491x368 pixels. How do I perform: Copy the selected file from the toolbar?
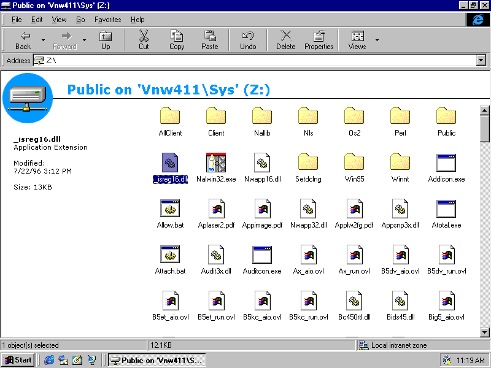point(177,40)
